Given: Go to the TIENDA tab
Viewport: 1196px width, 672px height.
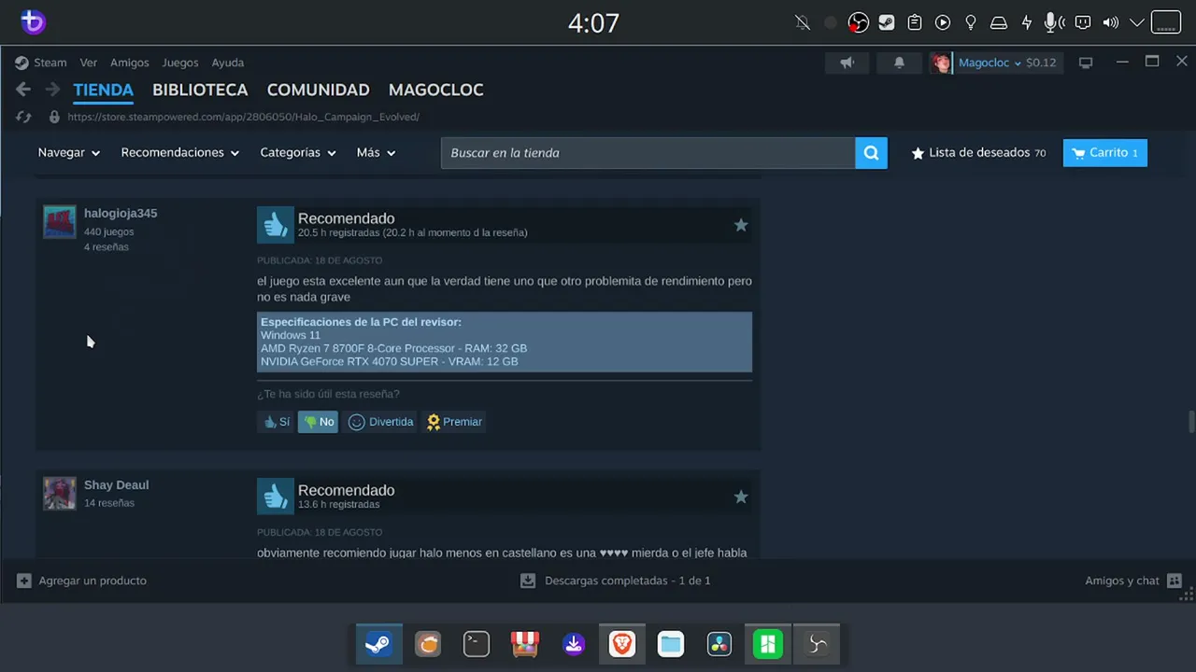Looking at the screenshot, I should pos(104,90).
